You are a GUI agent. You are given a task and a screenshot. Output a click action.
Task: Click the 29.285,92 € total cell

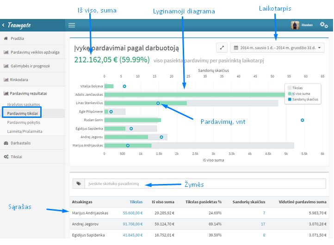click(x=164, y=213)
